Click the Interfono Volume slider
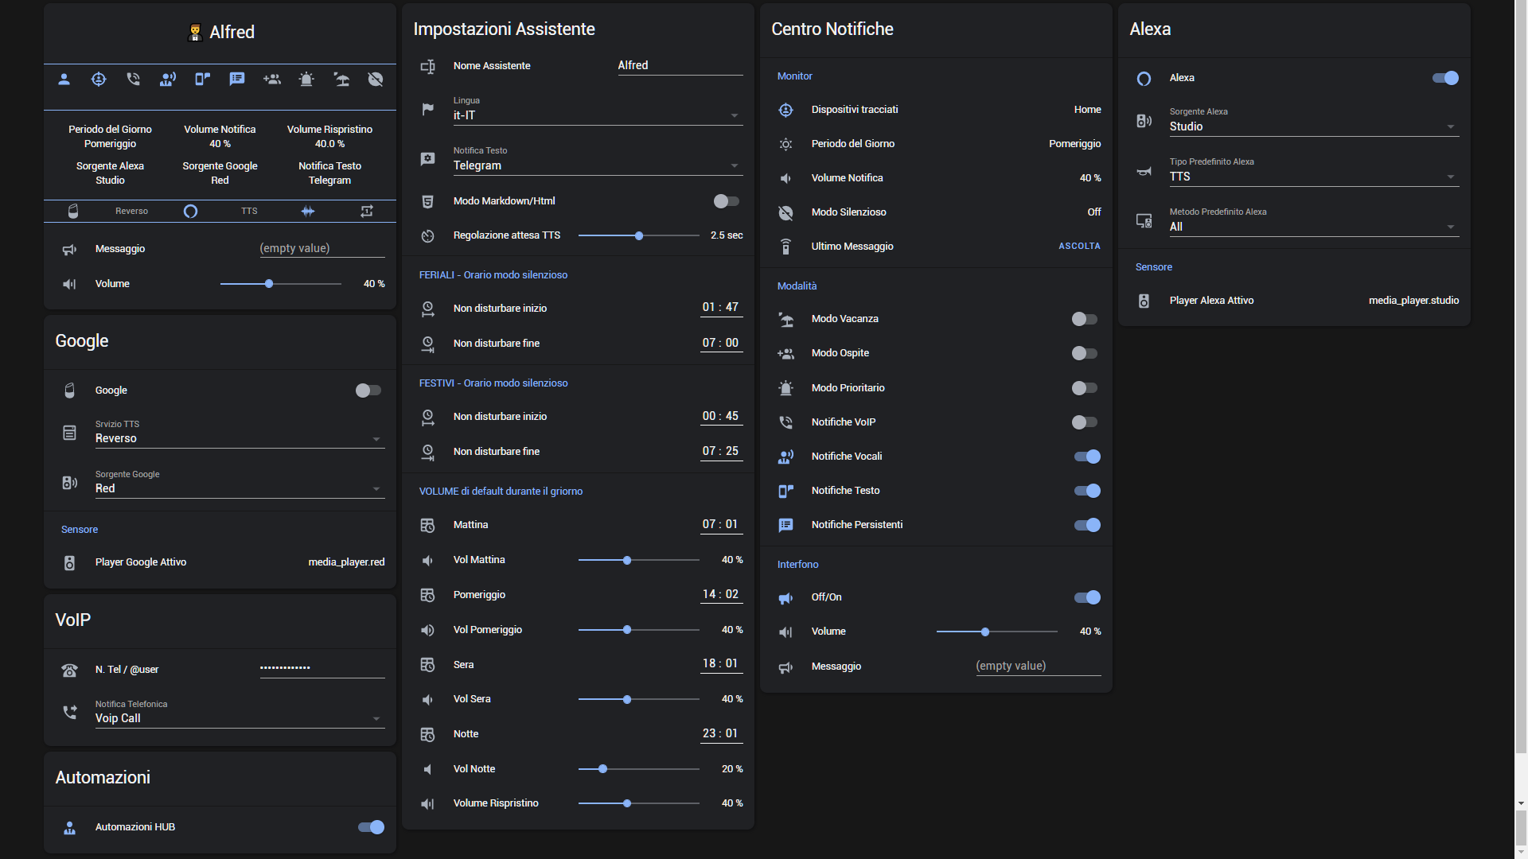 (x=997, y=632)
